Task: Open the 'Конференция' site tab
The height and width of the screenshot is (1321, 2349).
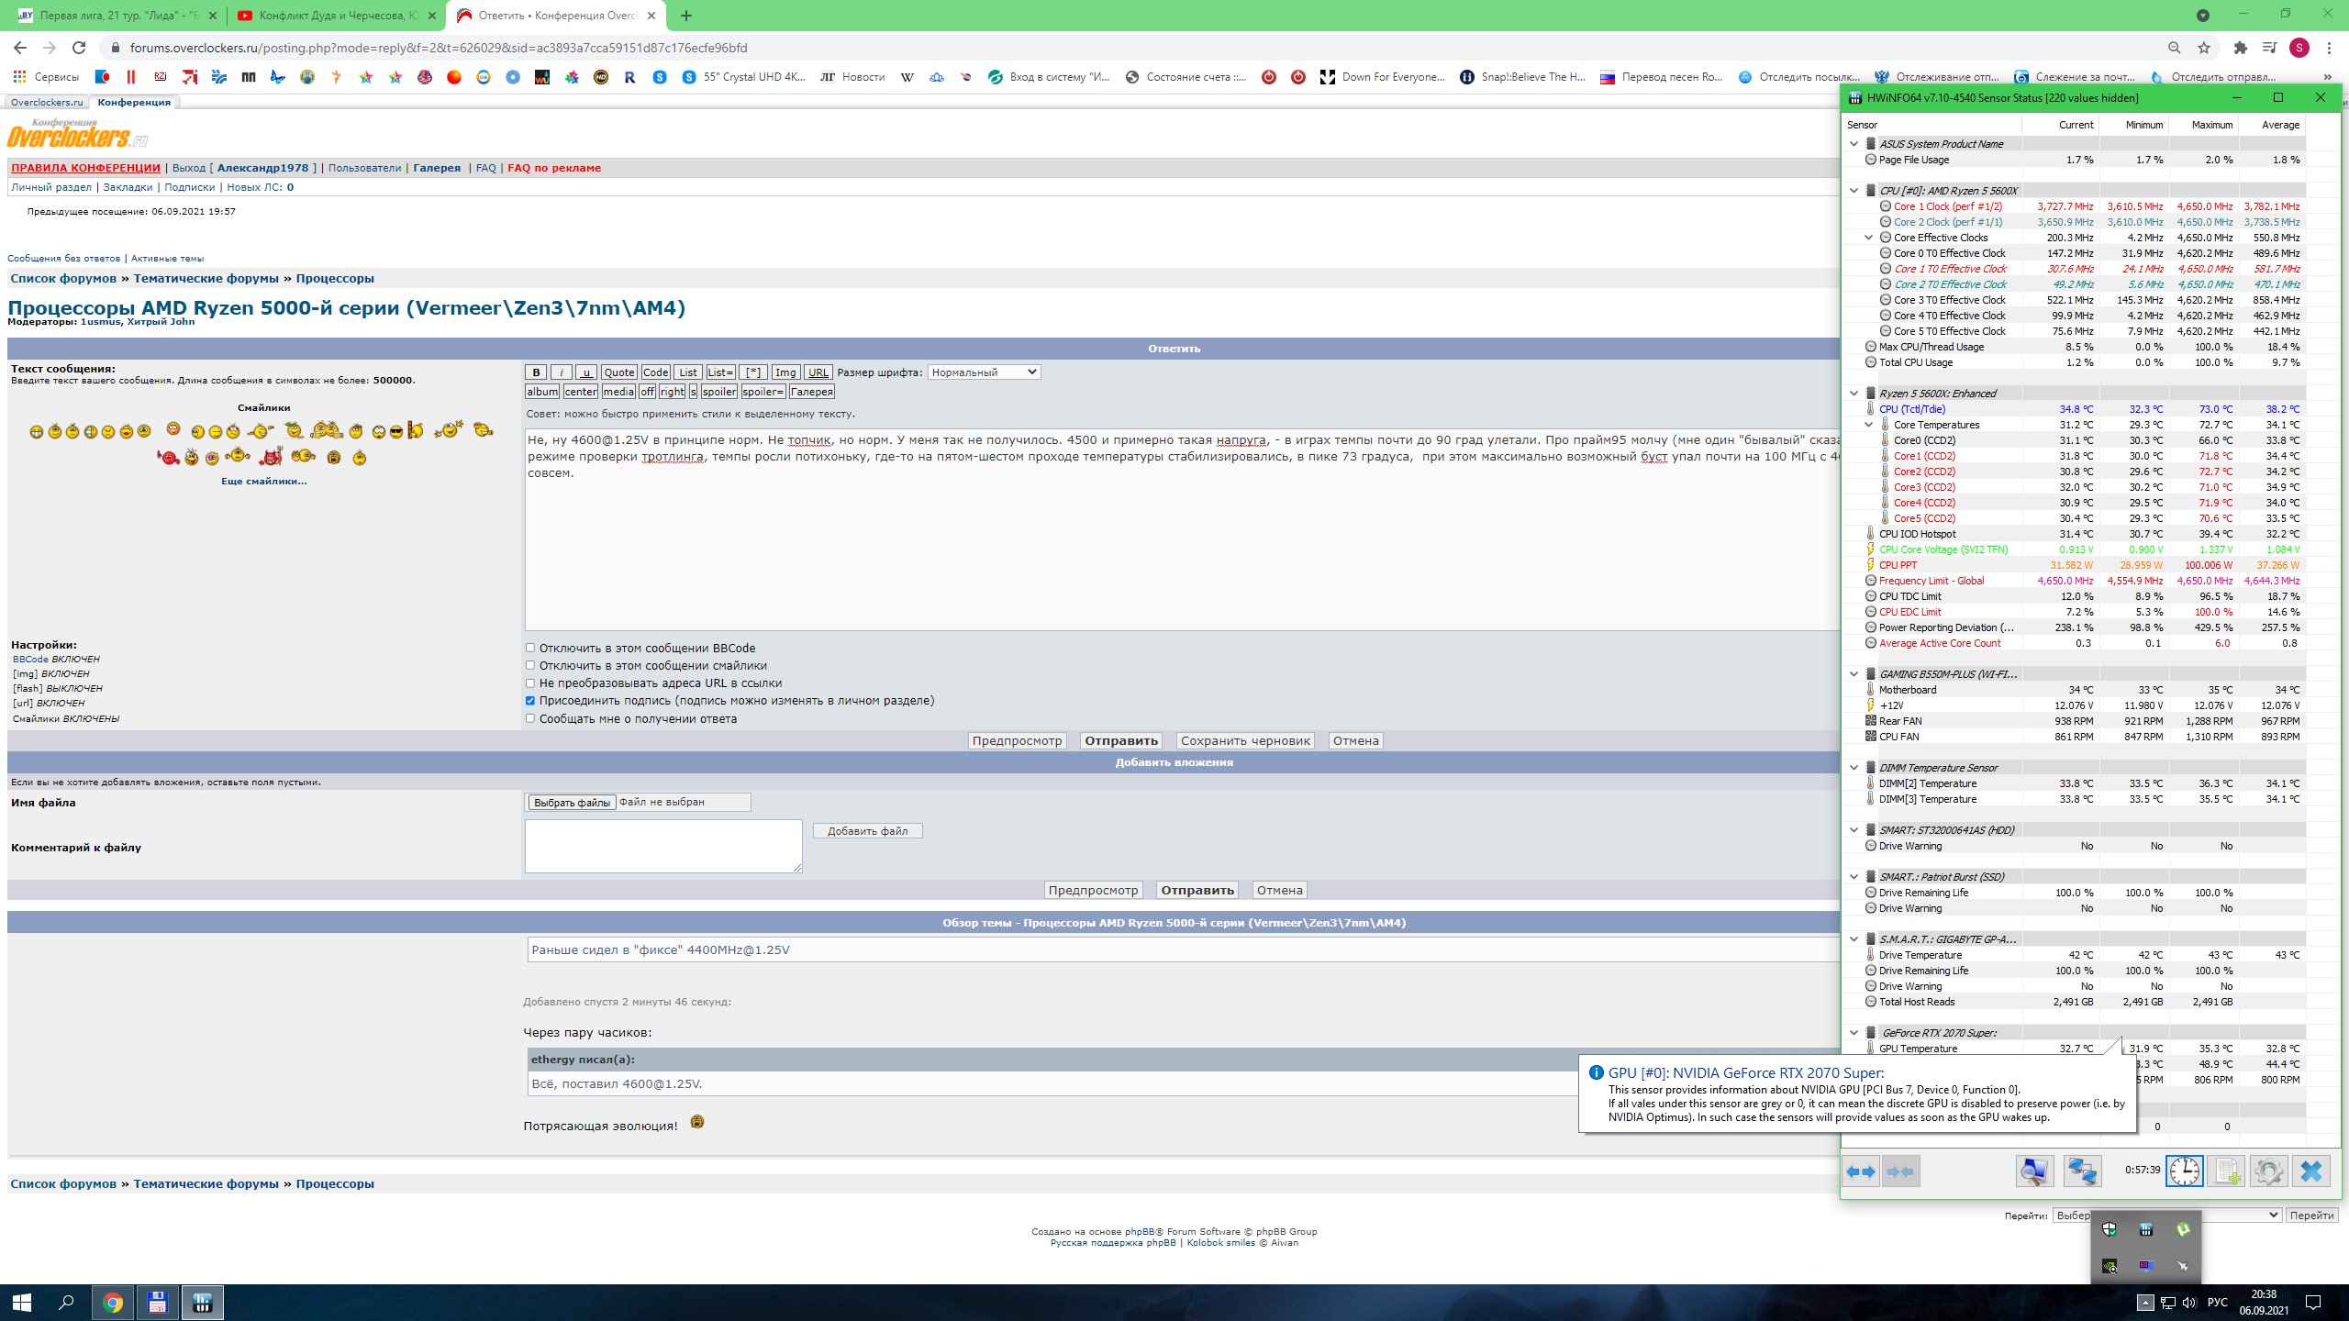Action: pyautogui.click(x=134, y=103)
